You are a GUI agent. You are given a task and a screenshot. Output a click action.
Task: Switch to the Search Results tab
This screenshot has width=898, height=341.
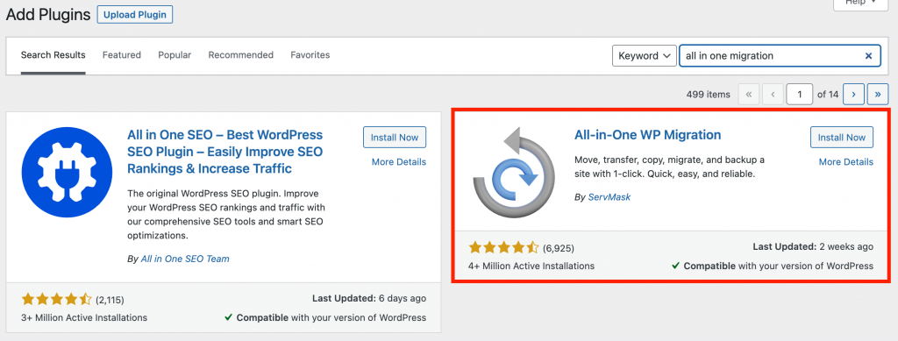53,55
